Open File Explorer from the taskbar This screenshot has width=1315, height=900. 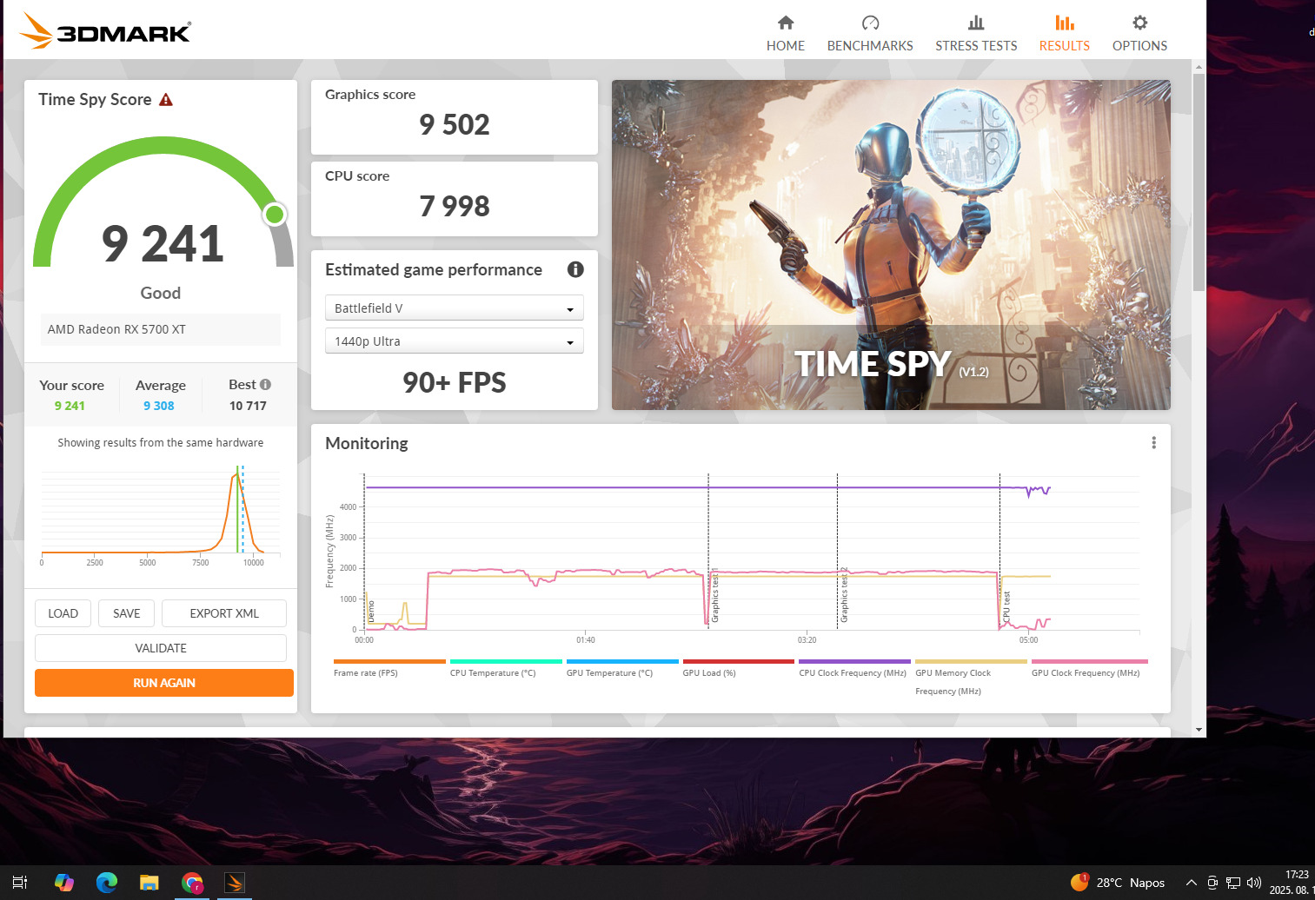(149, 883)
